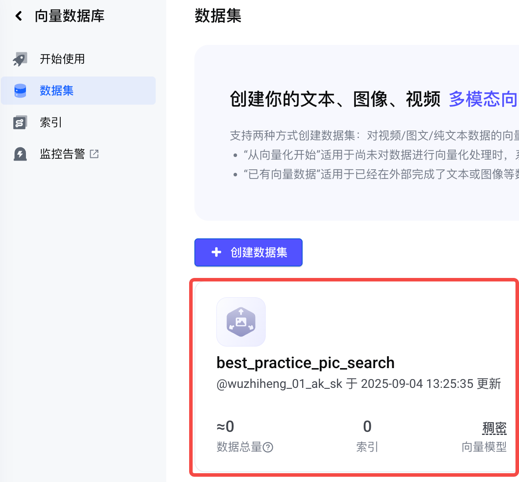The height and width of the screenshot is (482, 519).
Task: Click the 支持两种方式创建数据集 description line
Action: click(x=374, y=135)
